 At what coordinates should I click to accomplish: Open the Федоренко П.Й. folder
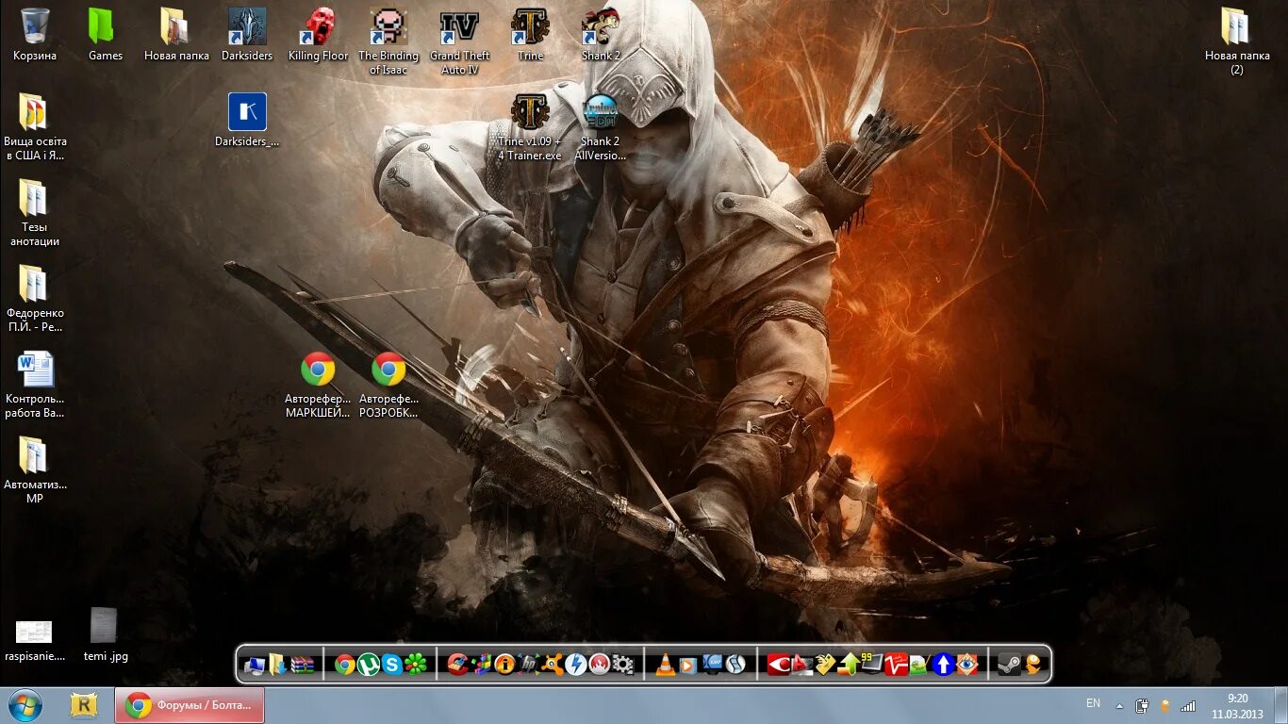pos(35,298)
